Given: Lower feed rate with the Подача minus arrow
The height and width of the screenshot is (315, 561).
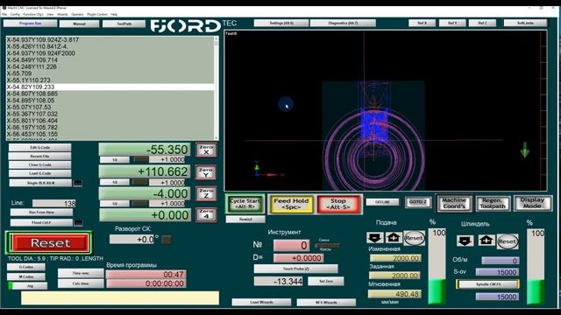Looking at the screenshot, I should 374,238.
